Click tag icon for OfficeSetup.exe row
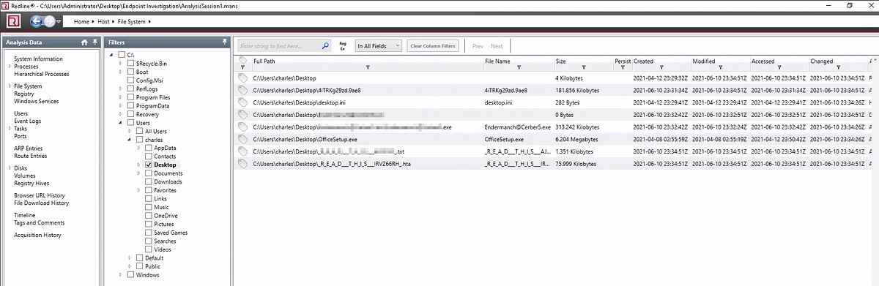This screenshot has width=879, height=286. (242, 139)
